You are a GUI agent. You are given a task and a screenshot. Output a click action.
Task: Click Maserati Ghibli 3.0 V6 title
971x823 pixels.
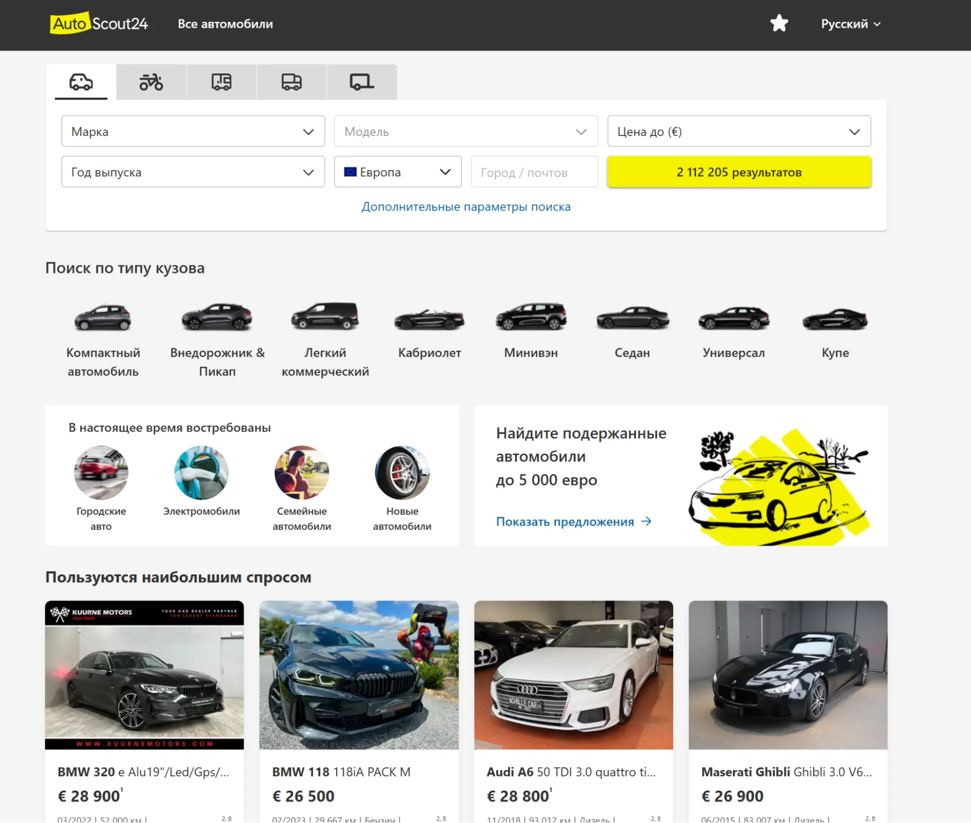[x=786, y=772]
